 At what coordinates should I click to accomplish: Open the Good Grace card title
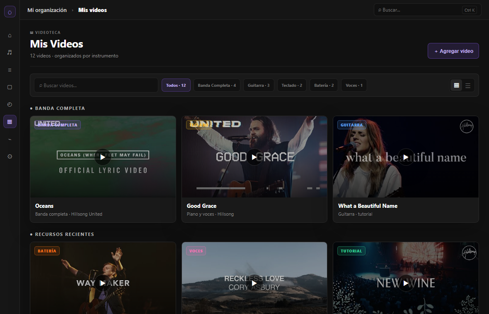point(201,206)
